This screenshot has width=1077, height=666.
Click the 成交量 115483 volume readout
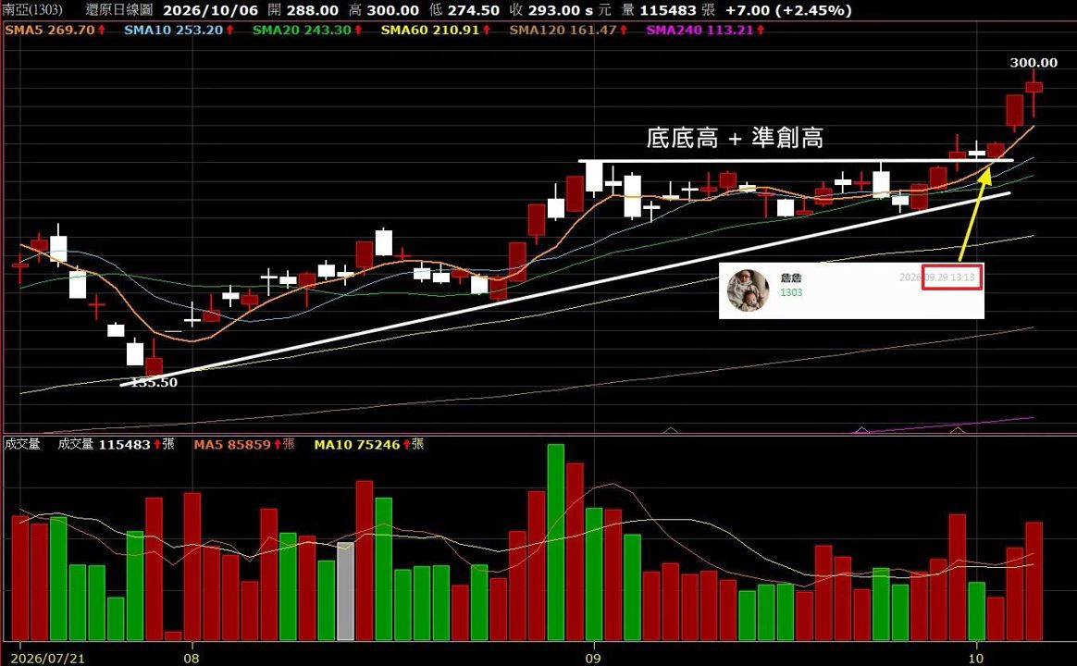click(116, 444)
